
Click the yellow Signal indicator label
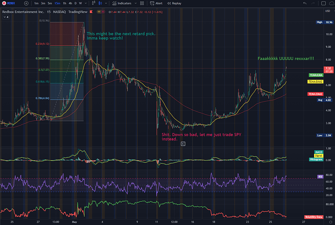318,156
